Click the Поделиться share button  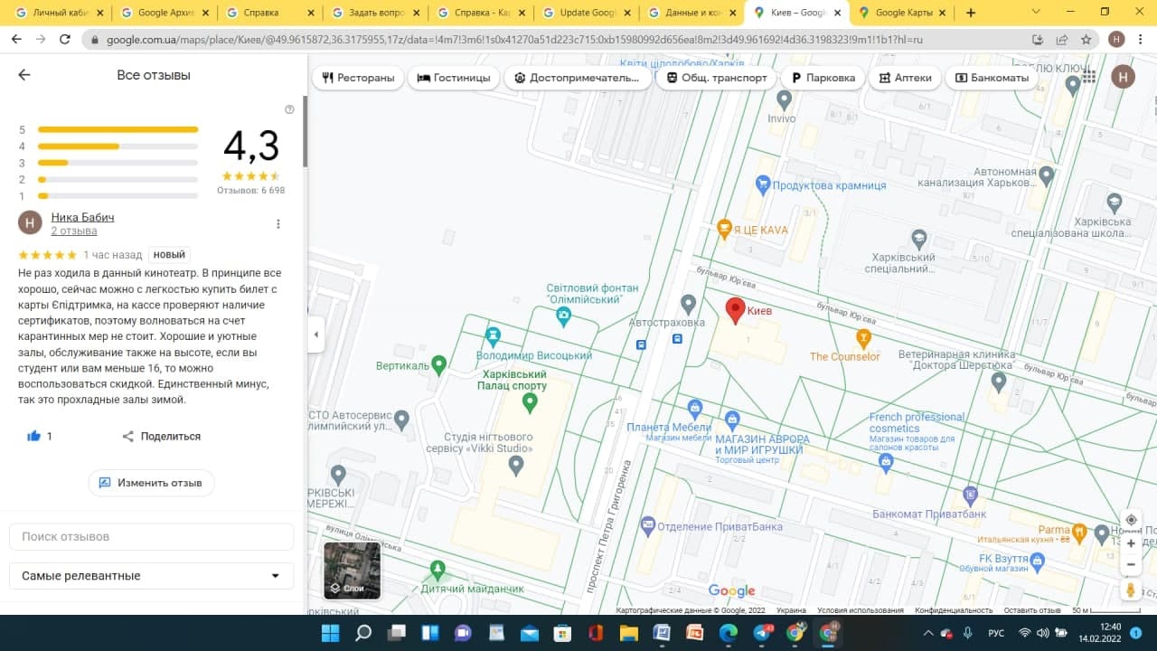coord(162,436)
